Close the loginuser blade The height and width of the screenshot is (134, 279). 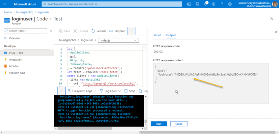(x=271, y=19)
